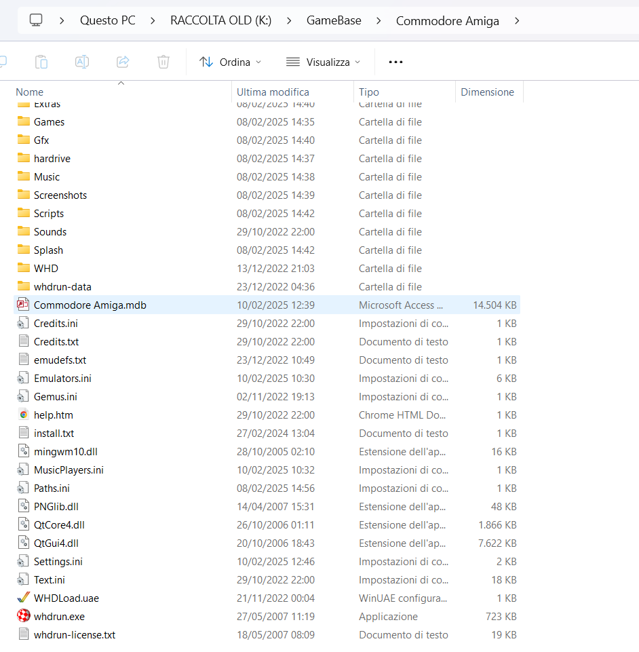The width and height of the screenshot is (639, 652).
Task: Click the 14.504 KB size value
Action: [x=495, y=305]
